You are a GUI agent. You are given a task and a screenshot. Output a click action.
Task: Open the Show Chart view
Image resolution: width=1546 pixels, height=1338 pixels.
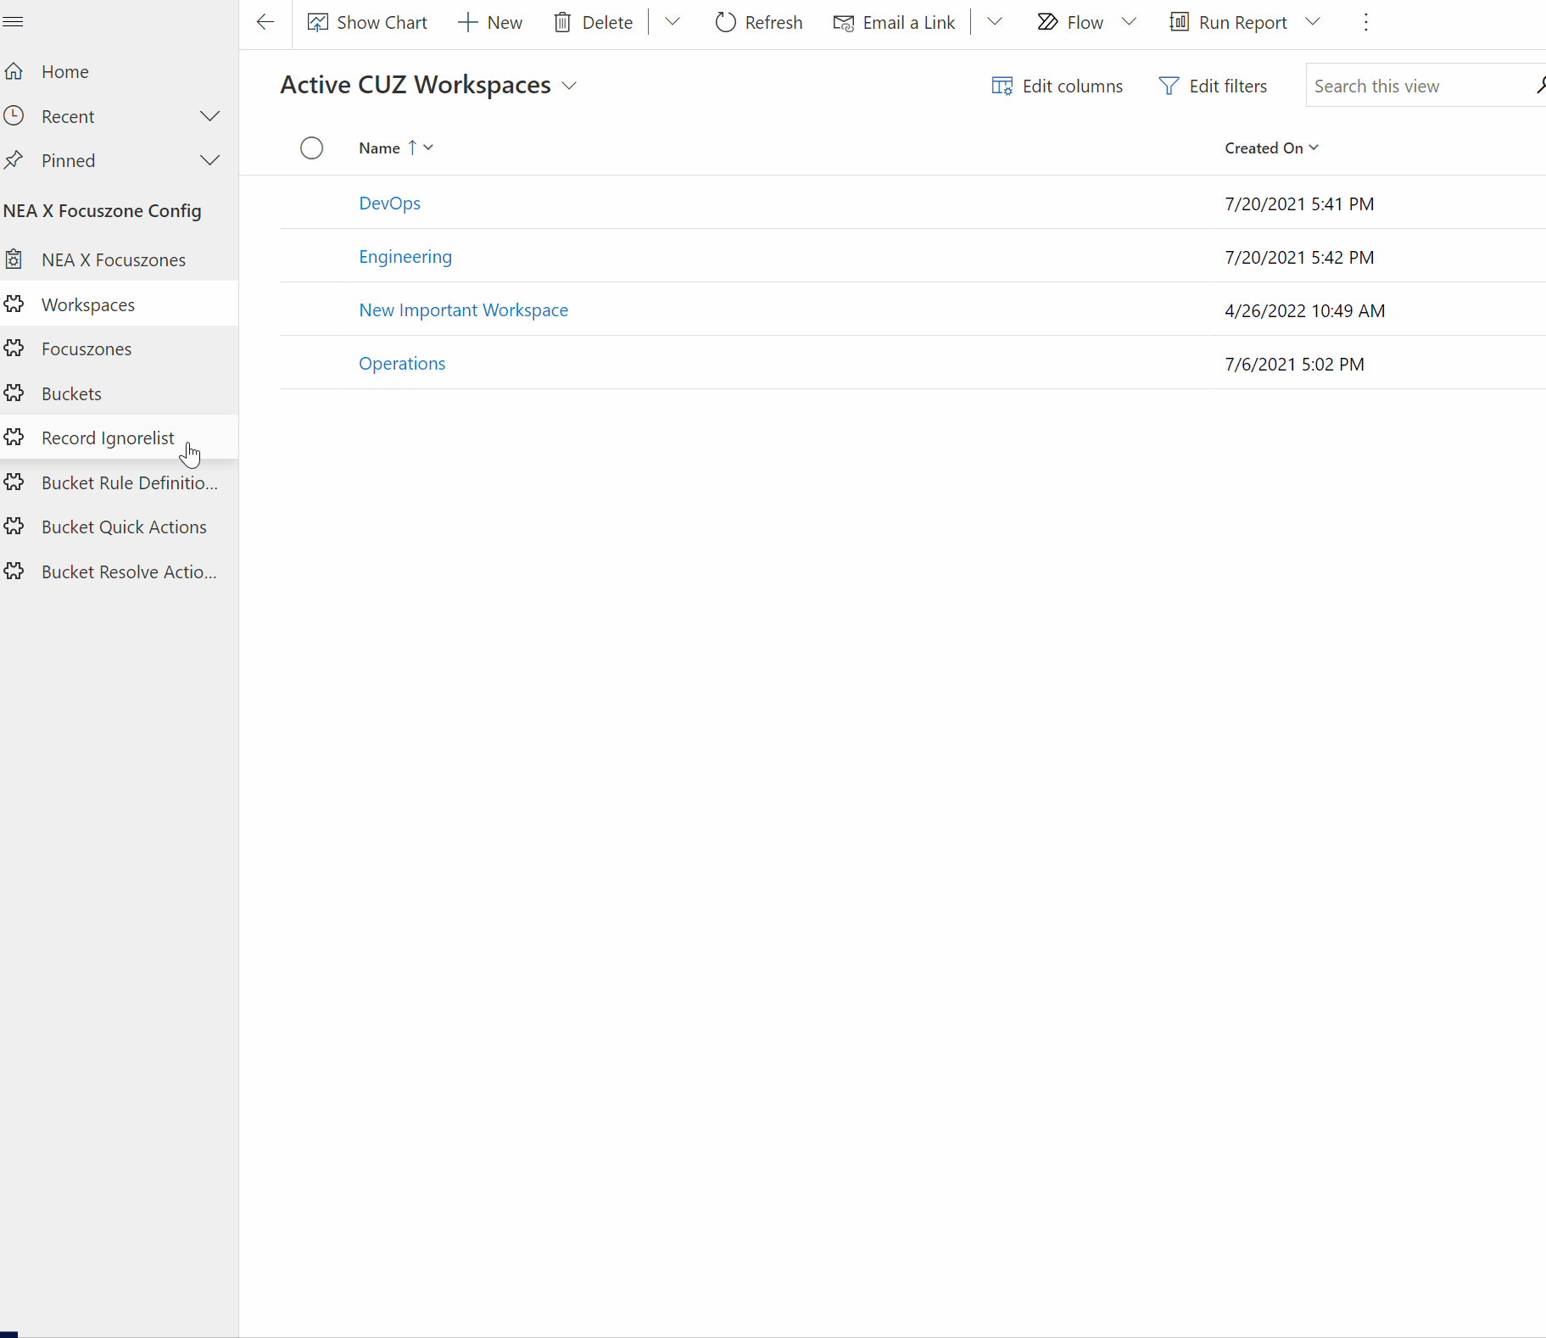(x=366, y=22)
